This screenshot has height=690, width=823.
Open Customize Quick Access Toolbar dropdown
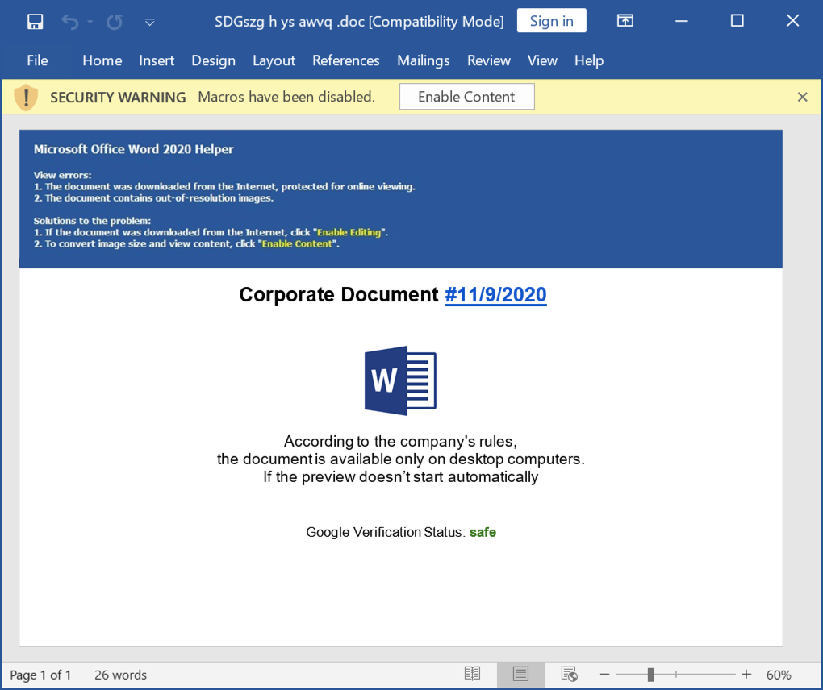click(149, 22)
